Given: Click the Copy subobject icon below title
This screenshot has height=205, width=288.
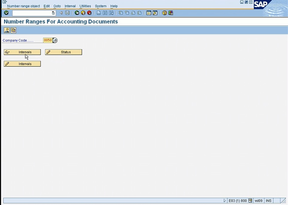Looking at the screenshot, I should click(13, 30).
